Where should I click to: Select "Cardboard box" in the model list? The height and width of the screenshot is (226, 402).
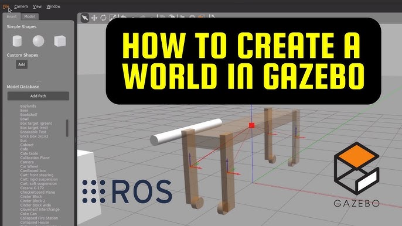[33, 170]
